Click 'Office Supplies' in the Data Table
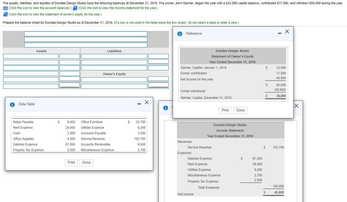 (x=24, y=139)
